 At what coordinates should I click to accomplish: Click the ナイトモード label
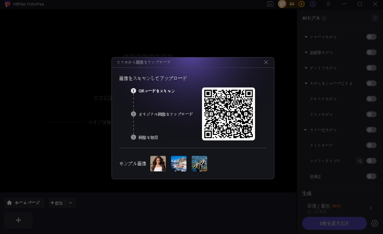pos(322,146)
